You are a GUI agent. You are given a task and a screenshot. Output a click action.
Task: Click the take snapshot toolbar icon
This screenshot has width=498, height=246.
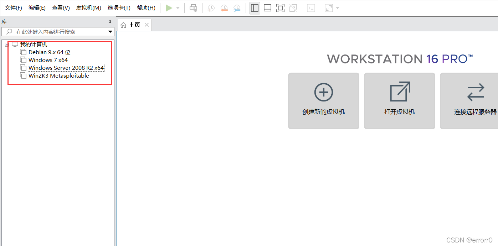[211, 8]
